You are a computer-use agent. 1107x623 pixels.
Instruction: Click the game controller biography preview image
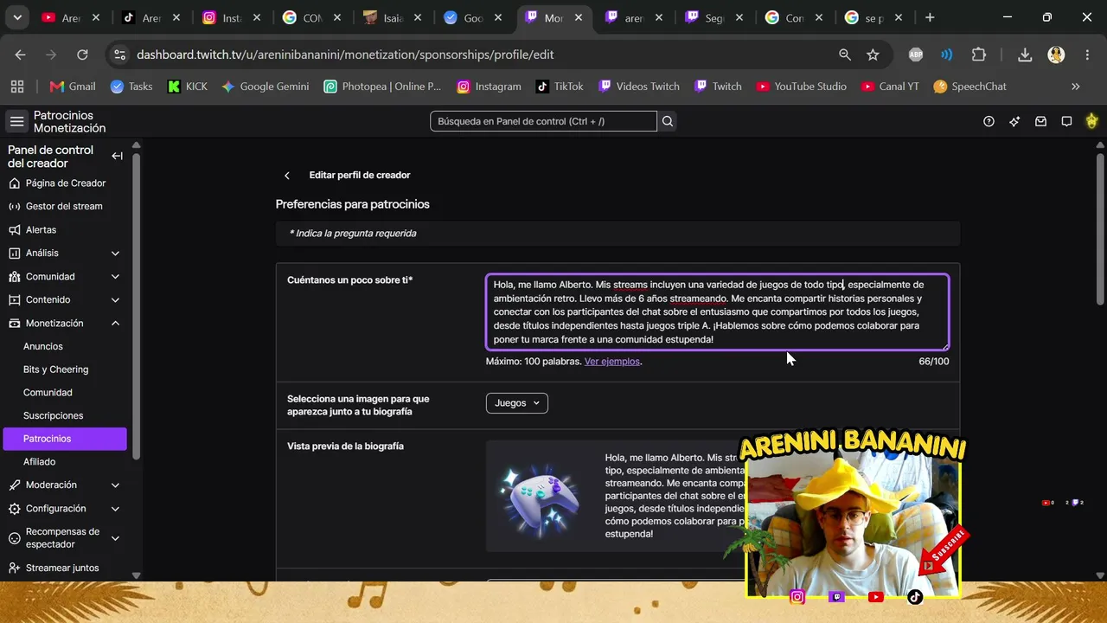point(540,497)
